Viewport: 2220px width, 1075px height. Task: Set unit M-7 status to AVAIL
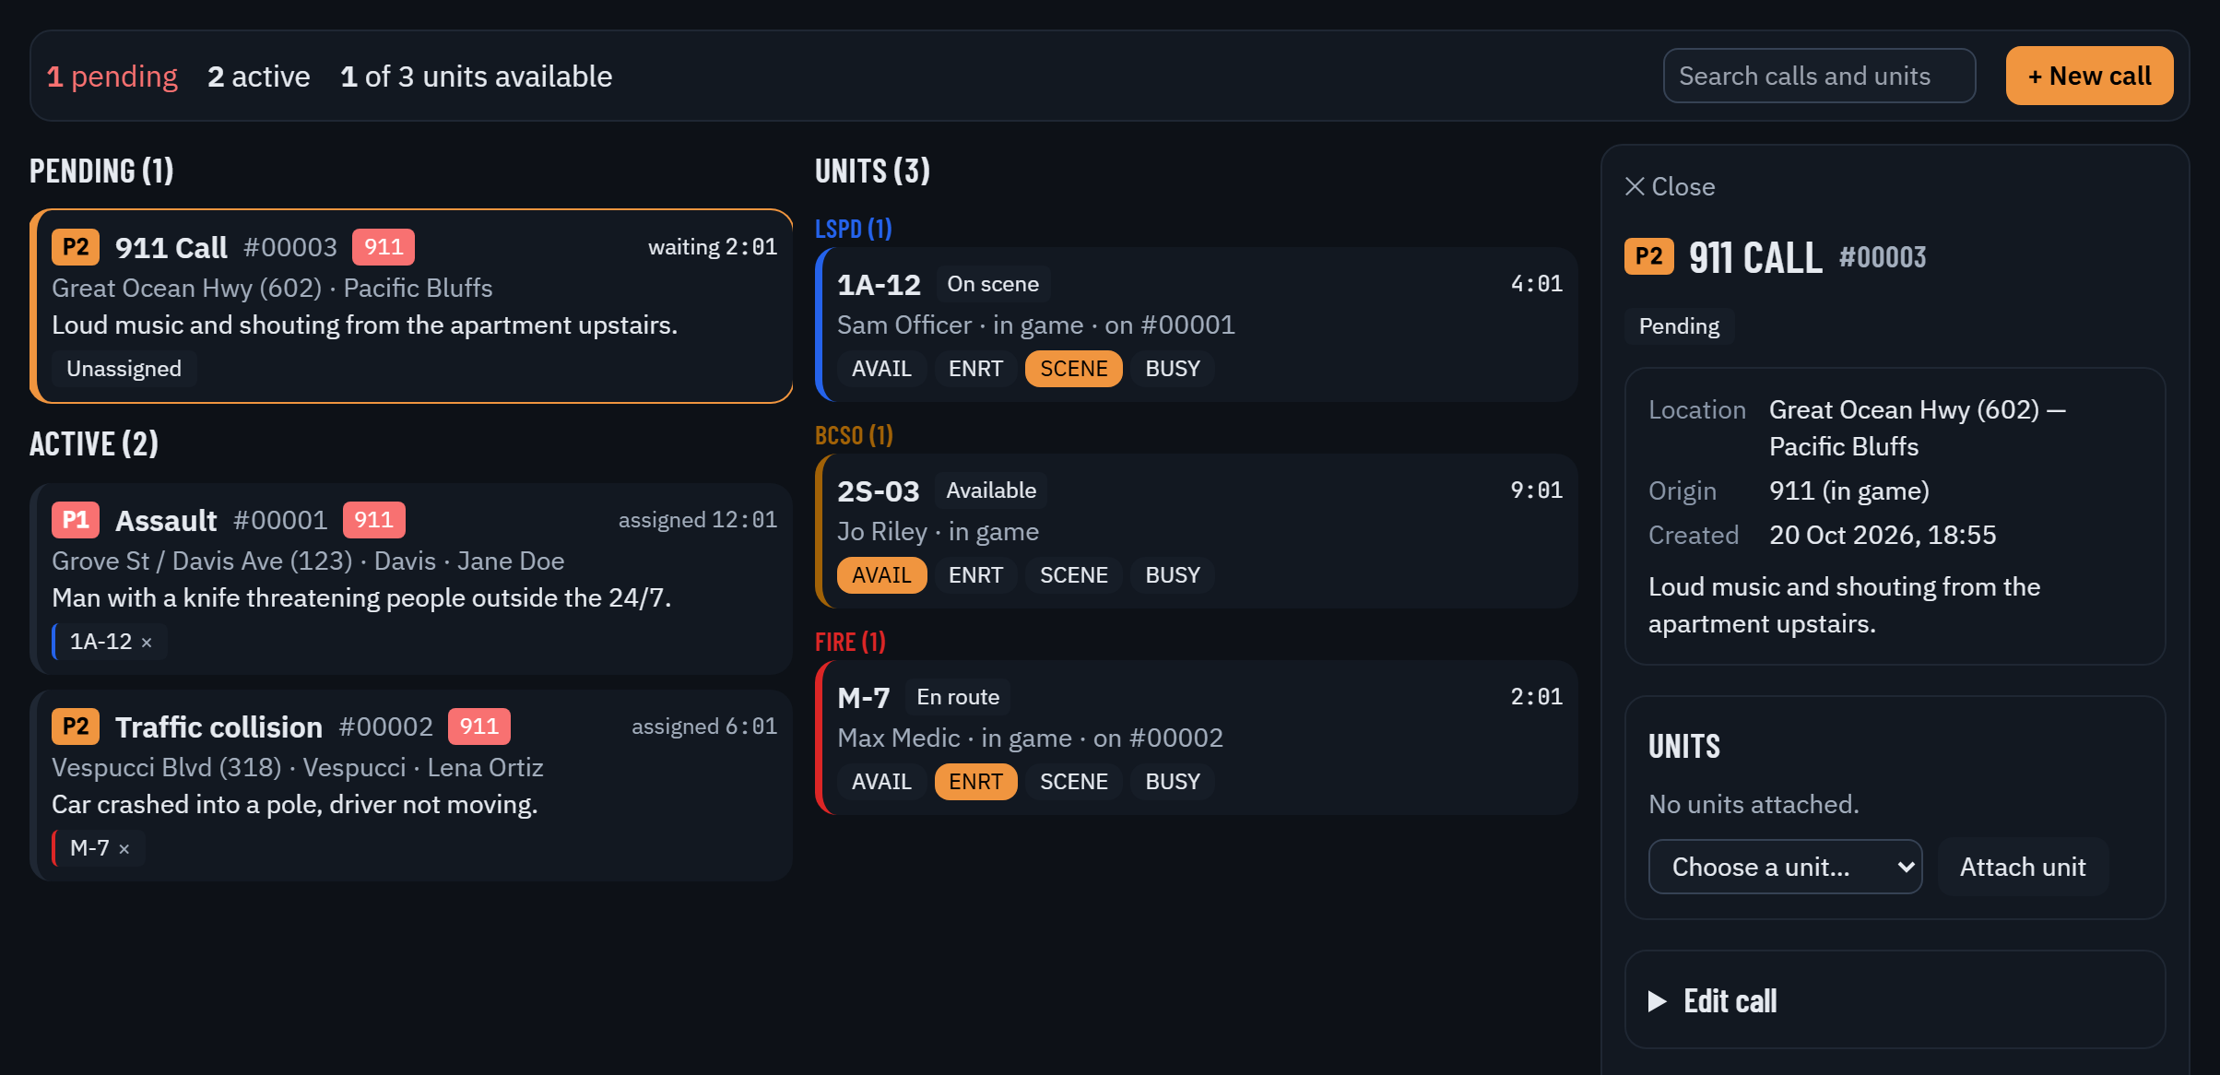(881, 782)
